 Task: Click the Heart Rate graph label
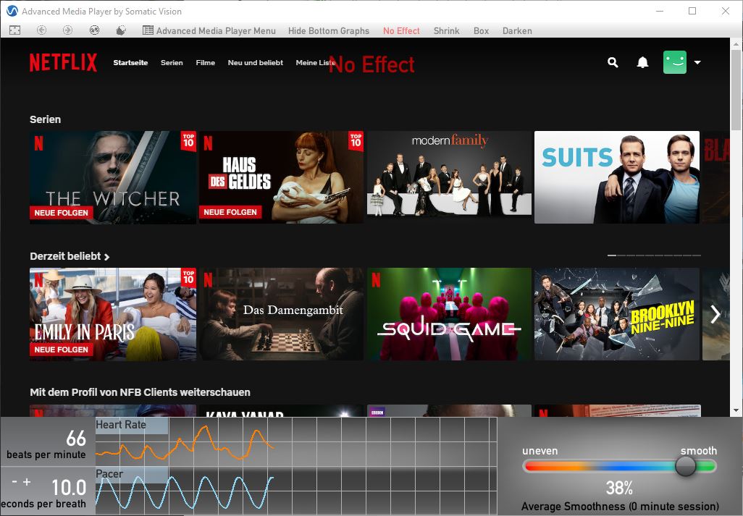coord(121,425)
